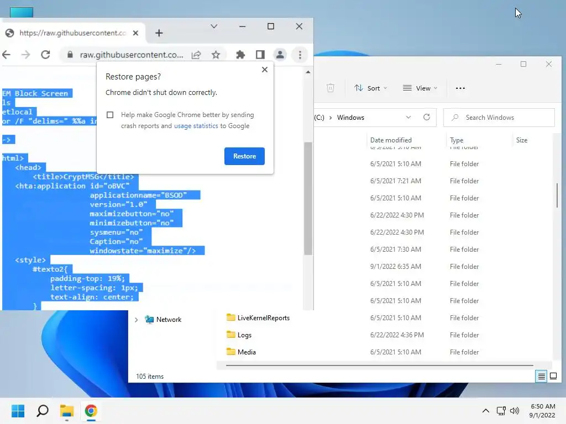Go forward in Chrome

(25, 55)
